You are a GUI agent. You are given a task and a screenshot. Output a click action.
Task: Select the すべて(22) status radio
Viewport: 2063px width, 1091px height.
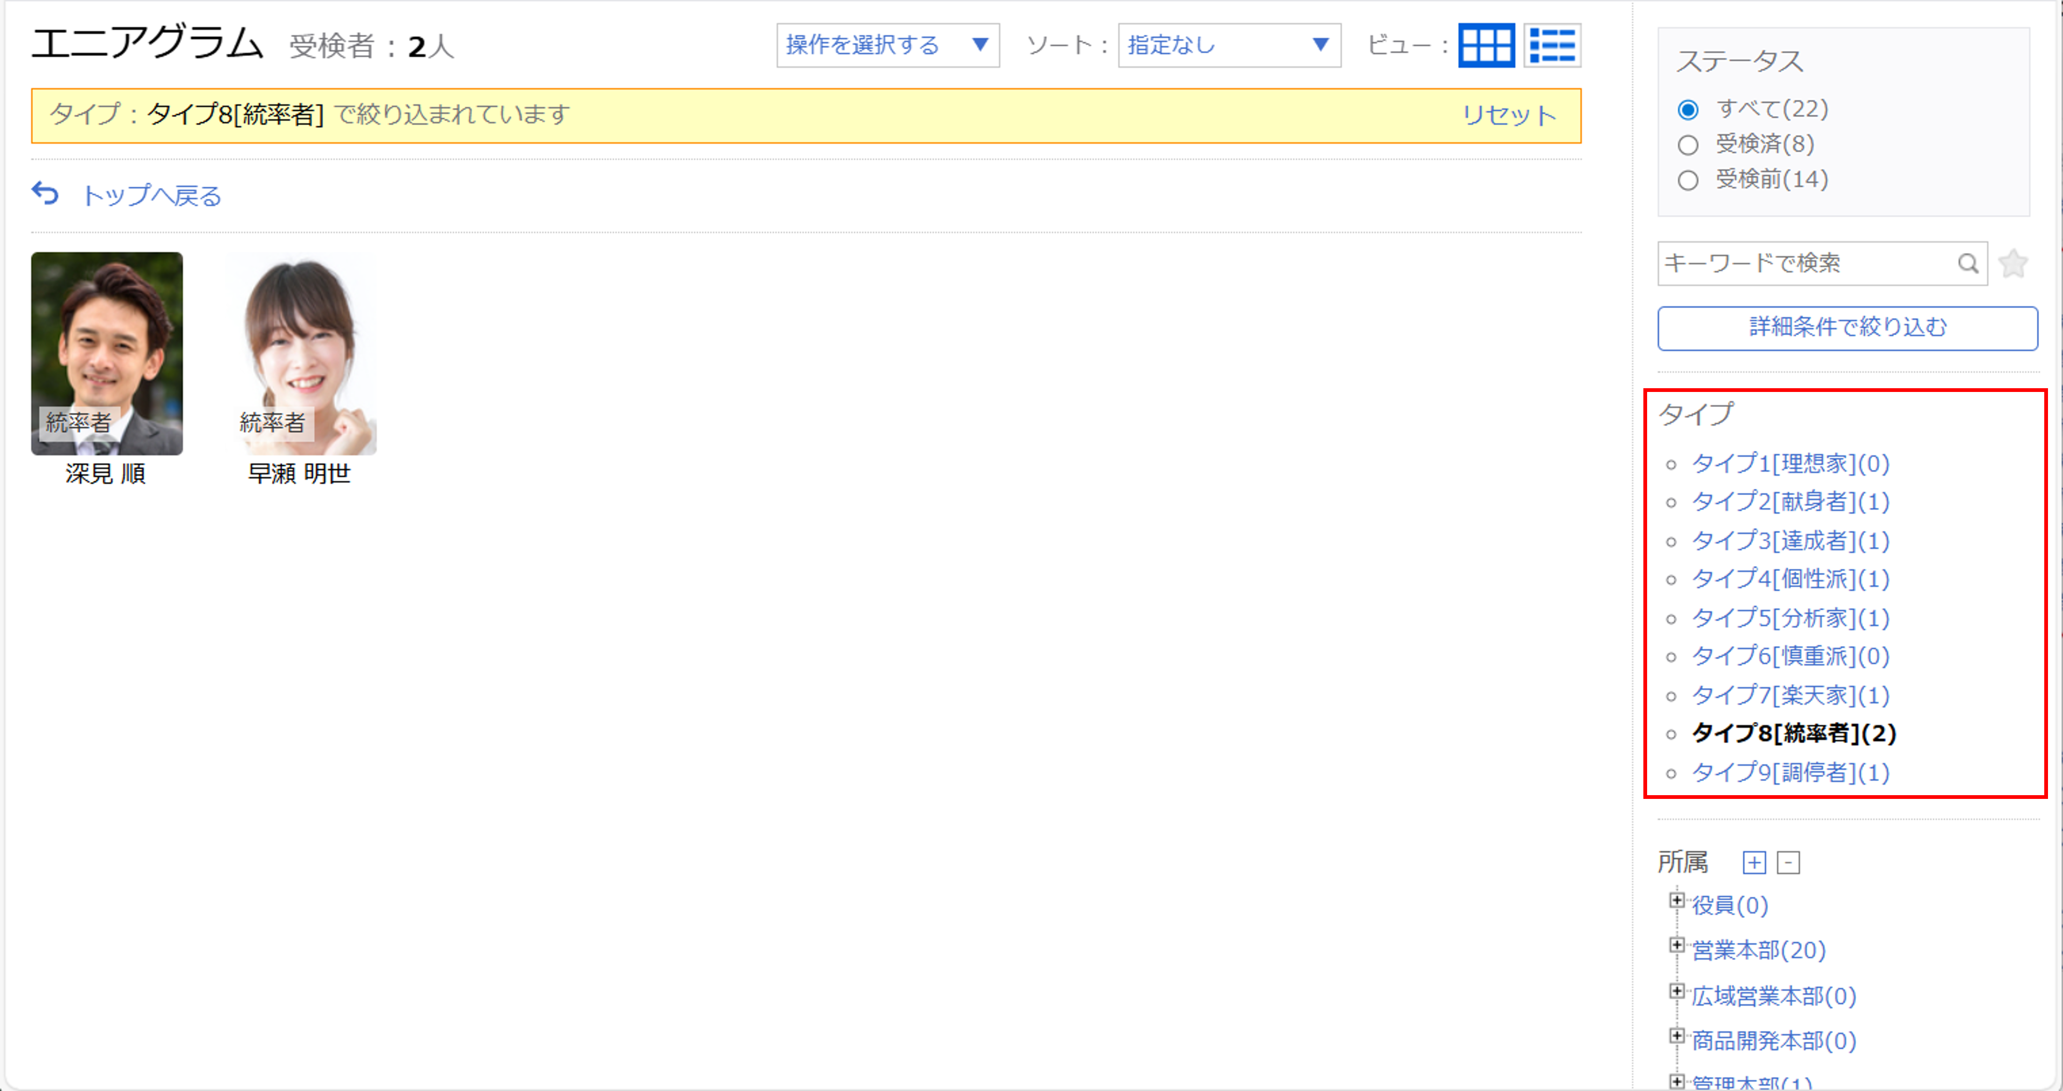tap(1689, 108)
